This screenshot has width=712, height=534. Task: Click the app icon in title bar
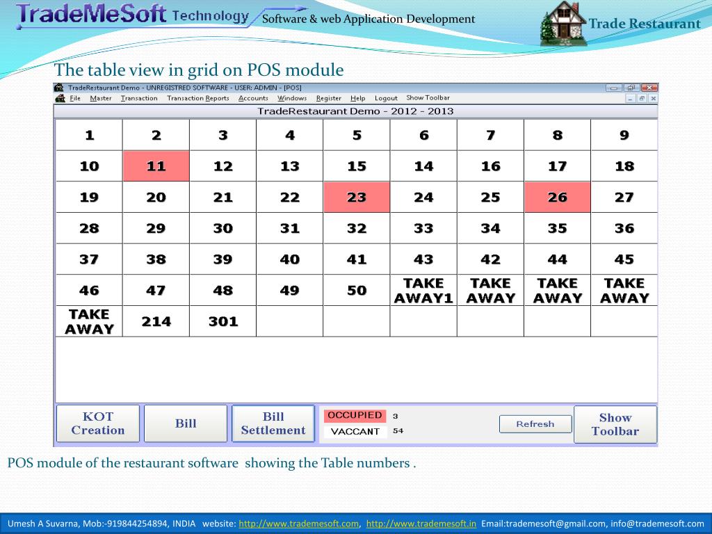[x=58, y=88]
